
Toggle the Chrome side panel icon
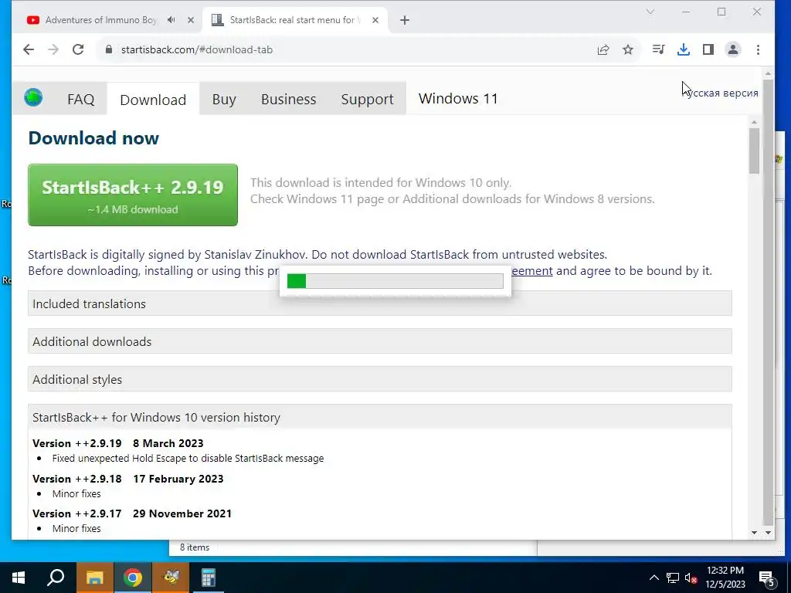[708, 49]
